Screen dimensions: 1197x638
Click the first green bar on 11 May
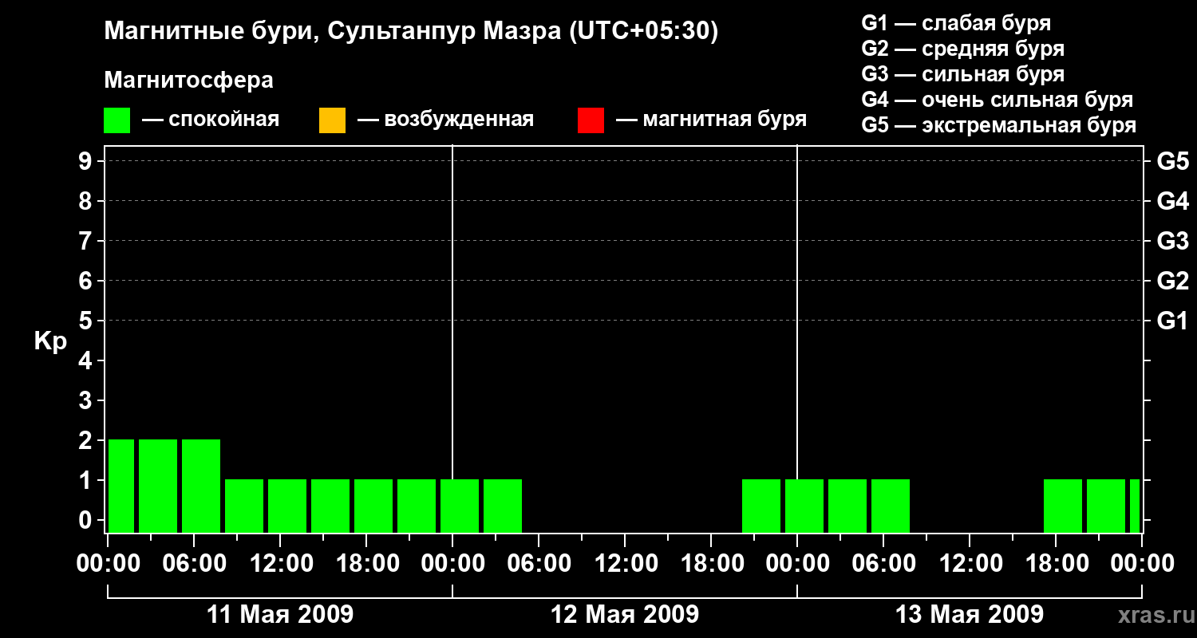(x=121, y=486)
